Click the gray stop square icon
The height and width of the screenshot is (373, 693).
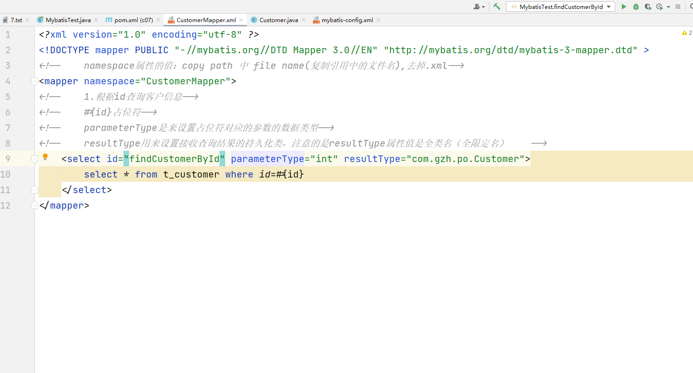678,7
